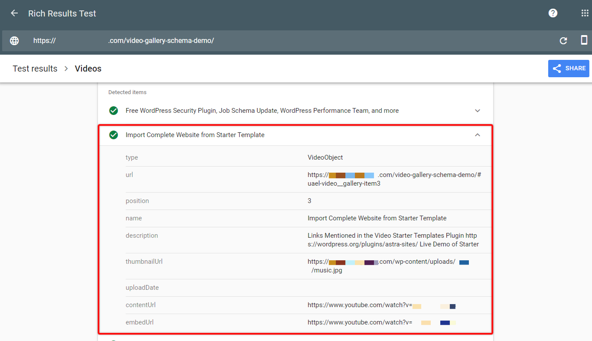Click the Import Complete Website item title
Viewport: 592px width, 341px height.
click(x=195, y=135)
